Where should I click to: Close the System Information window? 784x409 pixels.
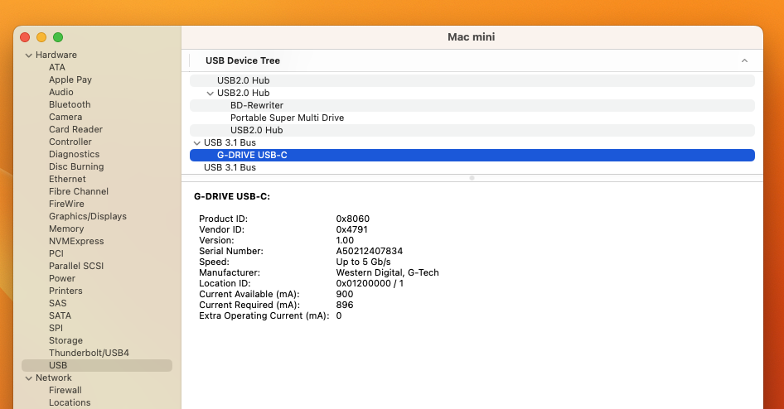(25, 37)
